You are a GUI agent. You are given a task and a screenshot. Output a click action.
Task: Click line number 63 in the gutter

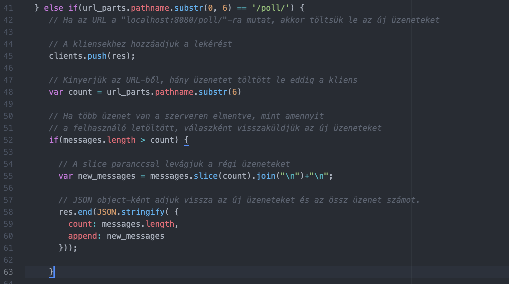[8, 272]
